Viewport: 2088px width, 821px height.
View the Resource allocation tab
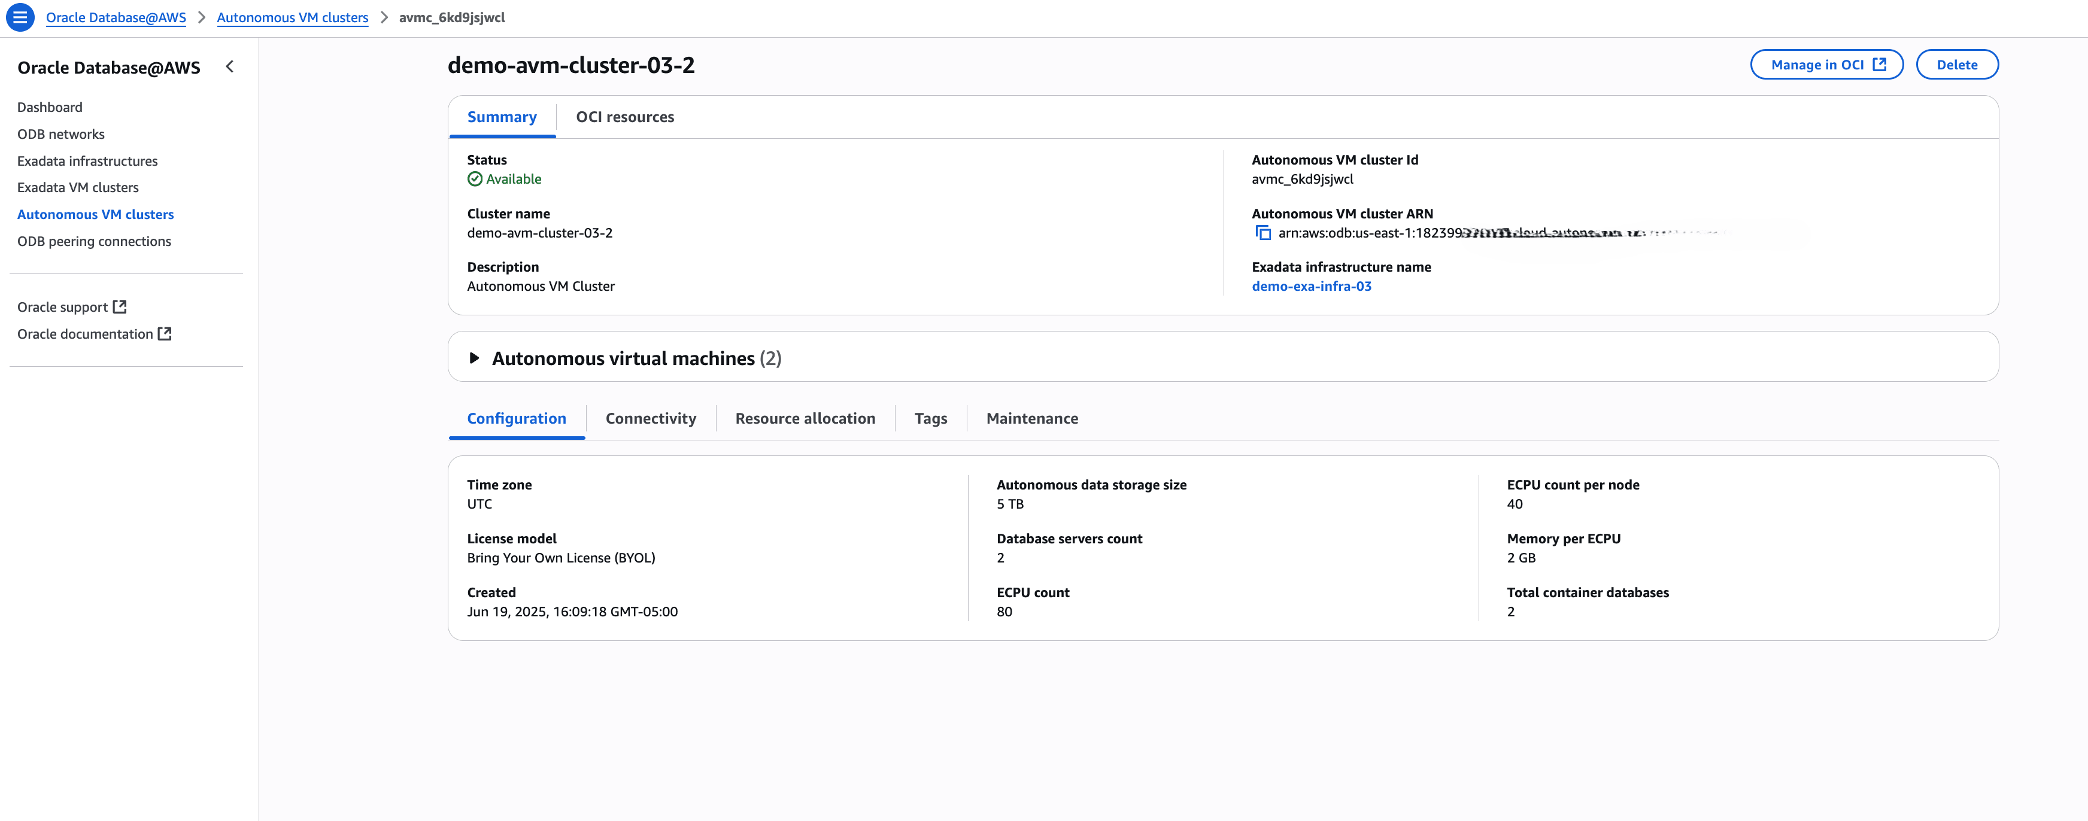coord(805,418)
